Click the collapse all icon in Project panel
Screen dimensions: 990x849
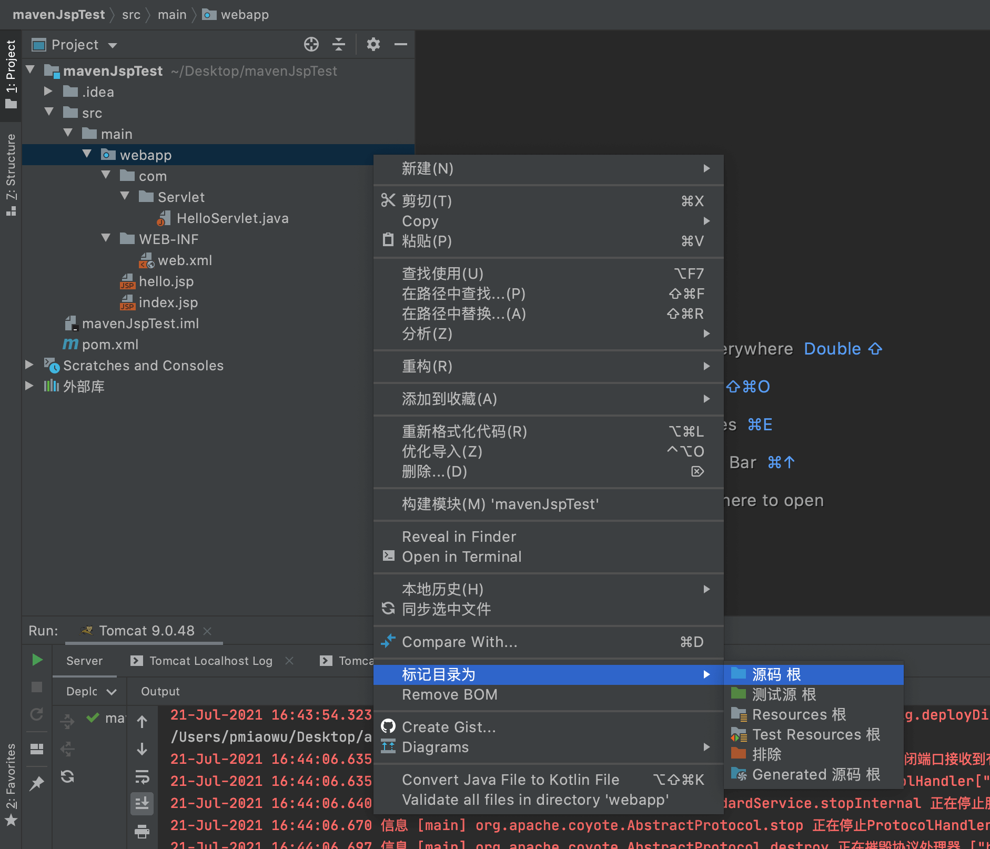pyautogui.click(x=339, y=44)
